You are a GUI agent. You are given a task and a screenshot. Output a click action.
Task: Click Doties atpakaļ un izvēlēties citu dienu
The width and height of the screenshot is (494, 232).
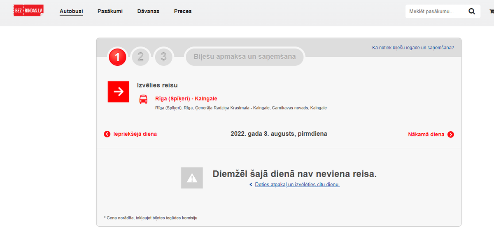297,185
